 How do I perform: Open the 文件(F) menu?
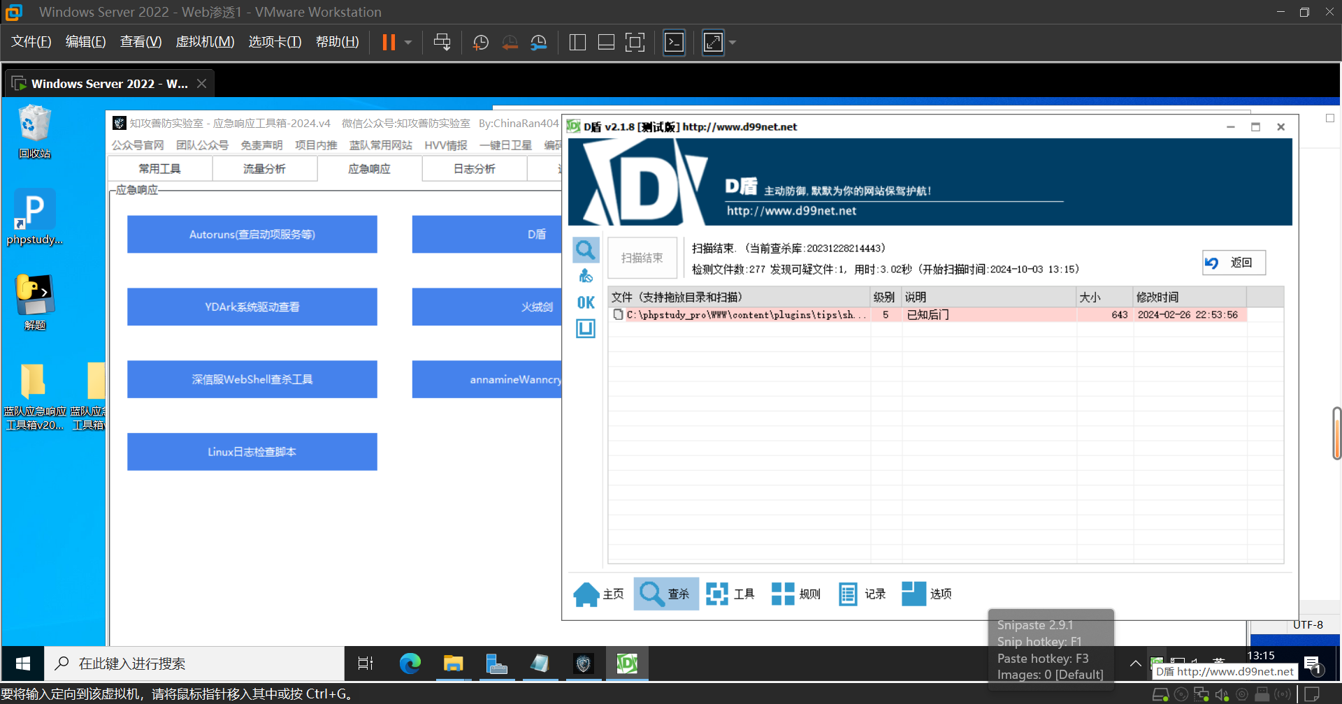[x=31, y=42]
